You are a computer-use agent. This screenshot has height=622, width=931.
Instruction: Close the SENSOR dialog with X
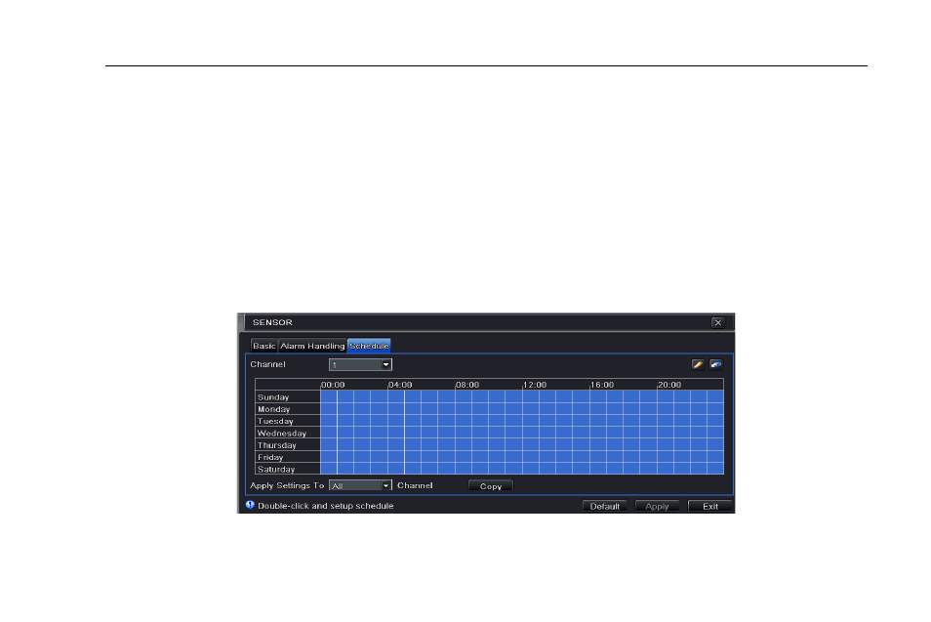[x=718, y=322]
